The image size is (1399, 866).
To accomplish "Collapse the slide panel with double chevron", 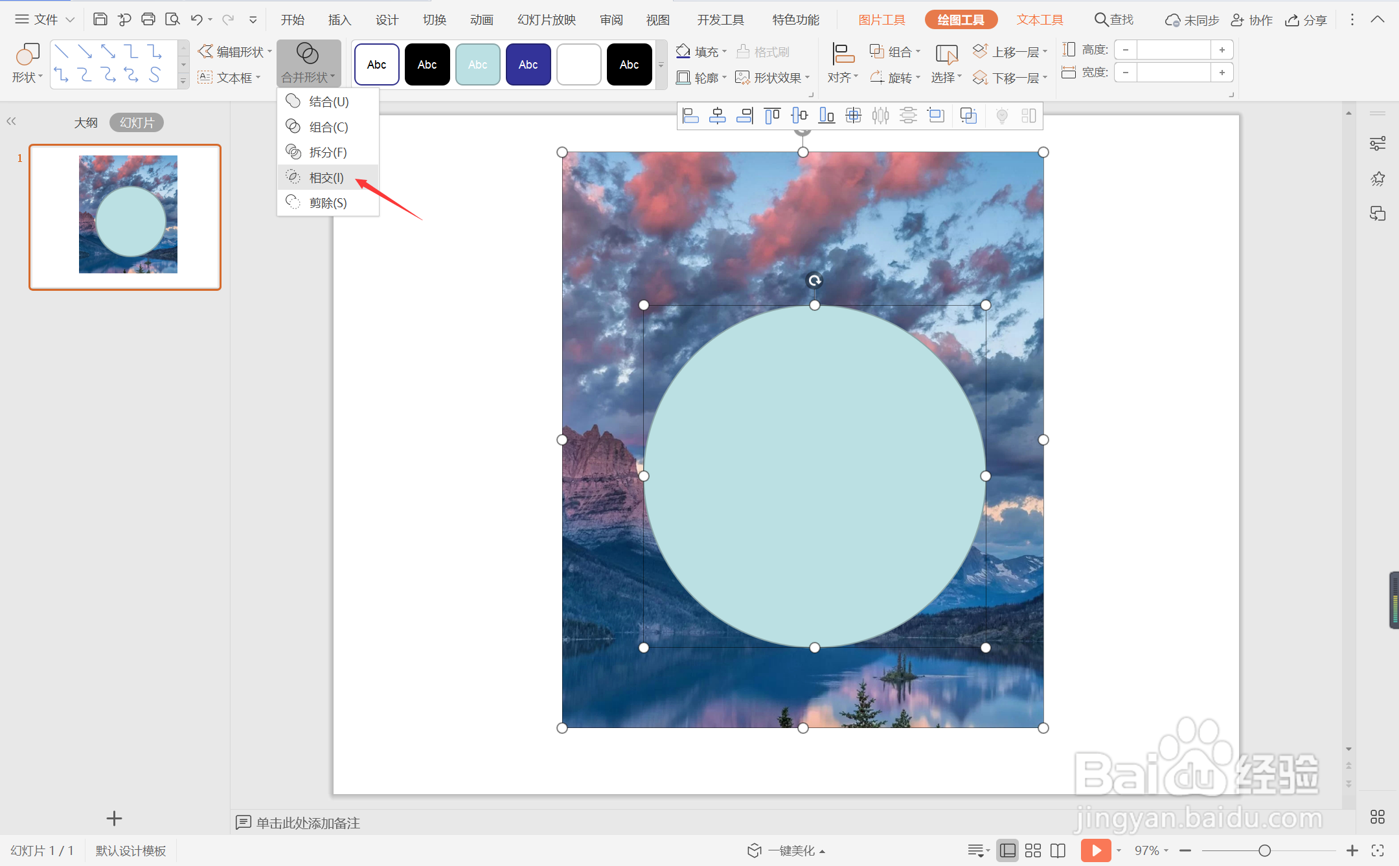I will pos(11,121).
